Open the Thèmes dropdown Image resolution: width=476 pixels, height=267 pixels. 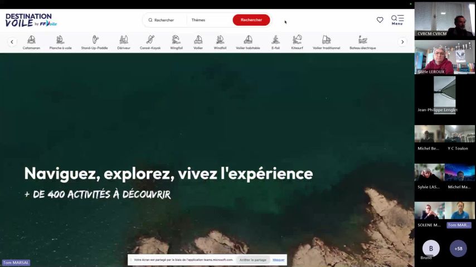pos(209,20)
